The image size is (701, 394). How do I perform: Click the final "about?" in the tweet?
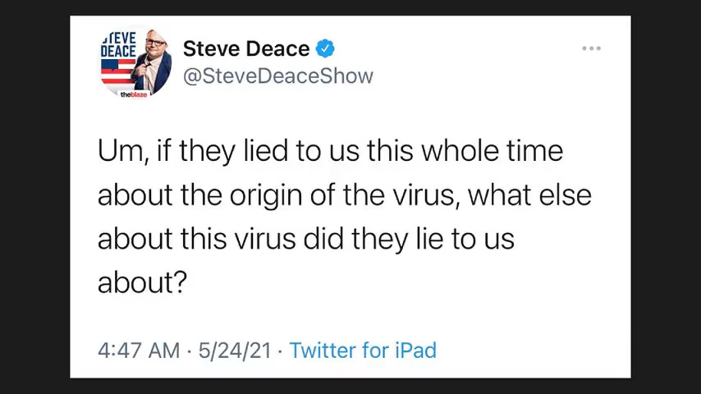click(142, 282)
